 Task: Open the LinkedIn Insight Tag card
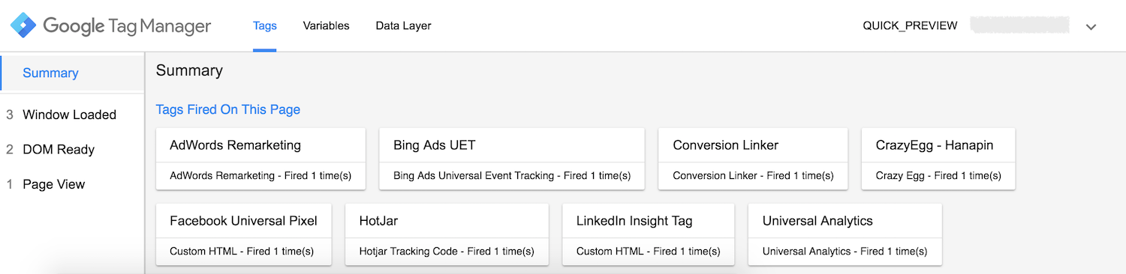click(x=648, y=234)
